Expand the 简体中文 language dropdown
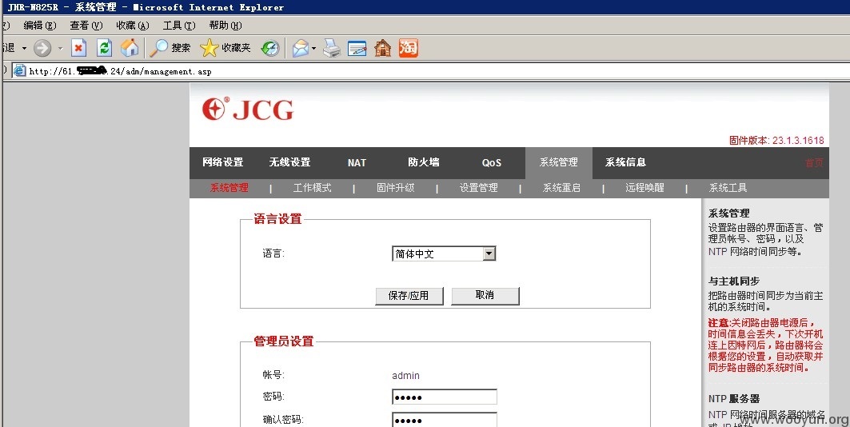Viewport: 850px width, 427px height. [x=489, y=253]
